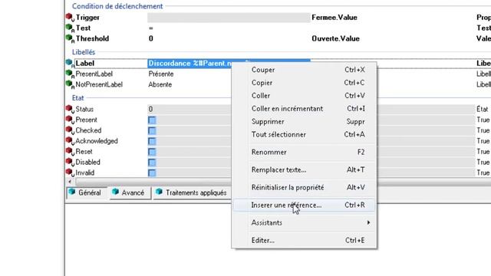491x276 pixels.
Task: Switch to the Général tab
Action: (x=86, y=192)
